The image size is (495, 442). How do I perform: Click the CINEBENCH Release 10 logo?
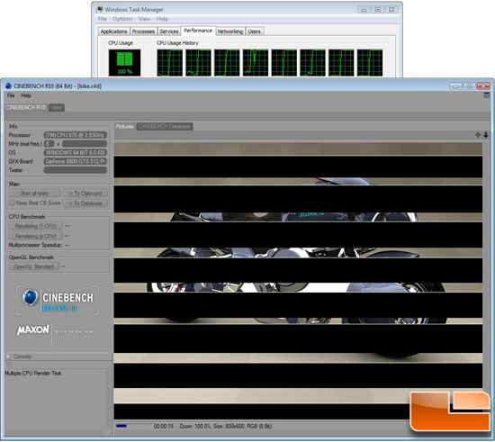pos(58,301)
